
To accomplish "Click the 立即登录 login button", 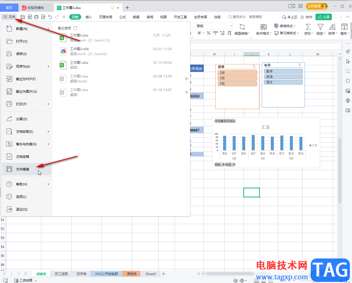I will point(317,6).
